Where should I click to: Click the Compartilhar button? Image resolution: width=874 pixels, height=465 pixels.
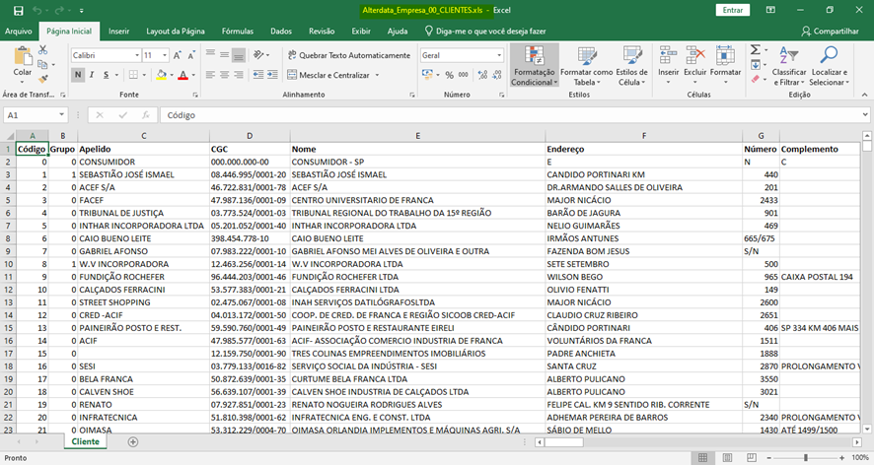(830, 32)
